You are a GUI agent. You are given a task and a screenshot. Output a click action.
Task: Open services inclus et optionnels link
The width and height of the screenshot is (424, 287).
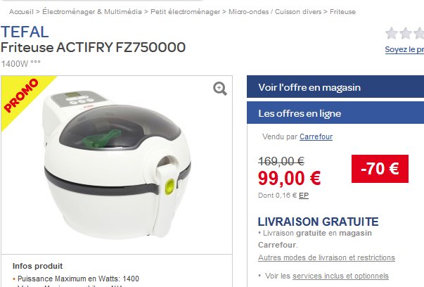coord(340,276)
